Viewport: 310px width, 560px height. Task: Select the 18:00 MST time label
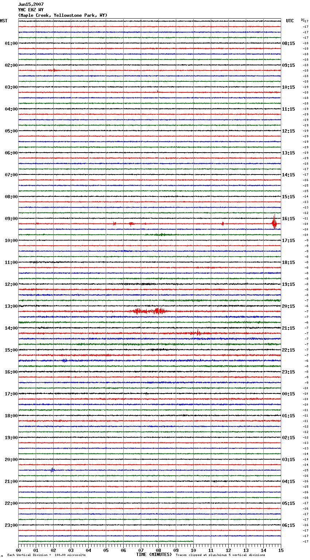[x=11, y=416]
